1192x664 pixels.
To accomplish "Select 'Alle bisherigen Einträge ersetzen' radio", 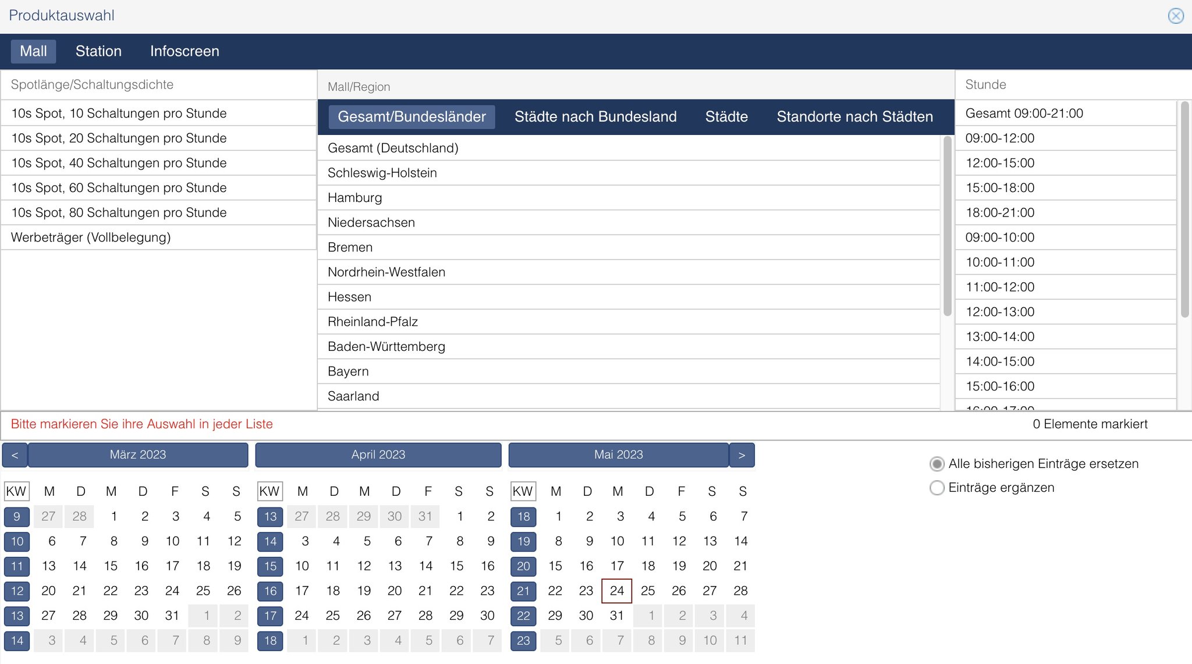I will pyautogui.click(x=937, y=464).
